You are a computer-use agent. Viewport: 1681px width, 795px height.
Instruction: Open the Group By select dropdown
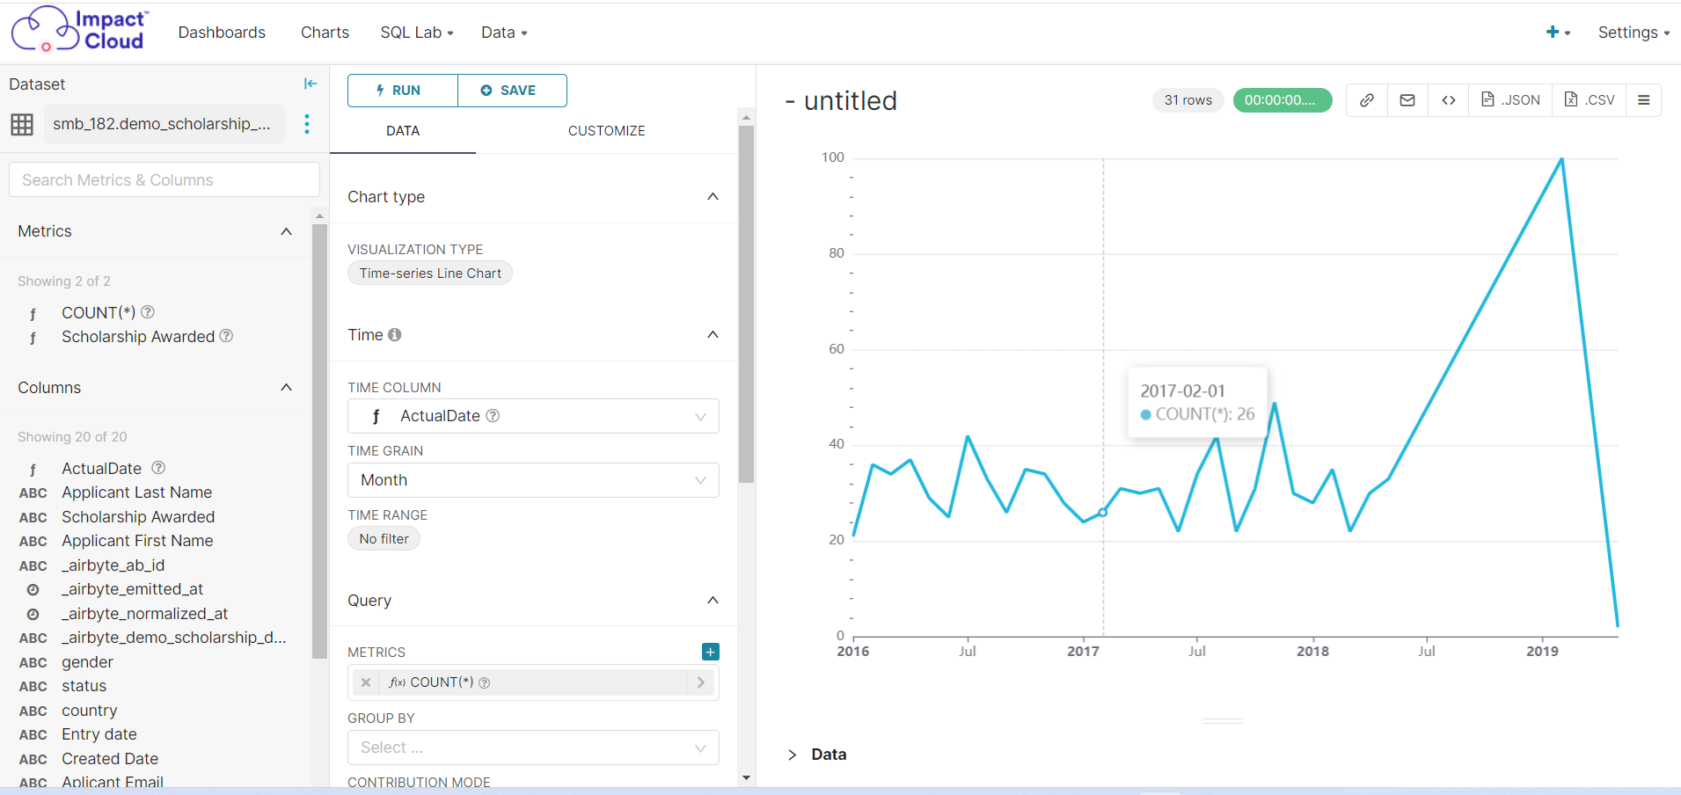531,748
